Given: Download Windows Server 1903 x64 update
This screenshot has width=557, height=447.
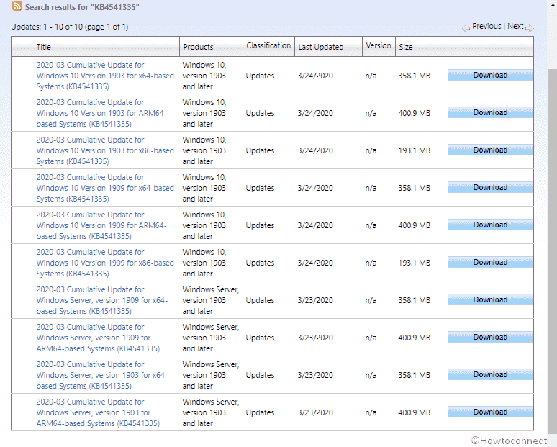Looking at the screenshot, I should (490, 375).
